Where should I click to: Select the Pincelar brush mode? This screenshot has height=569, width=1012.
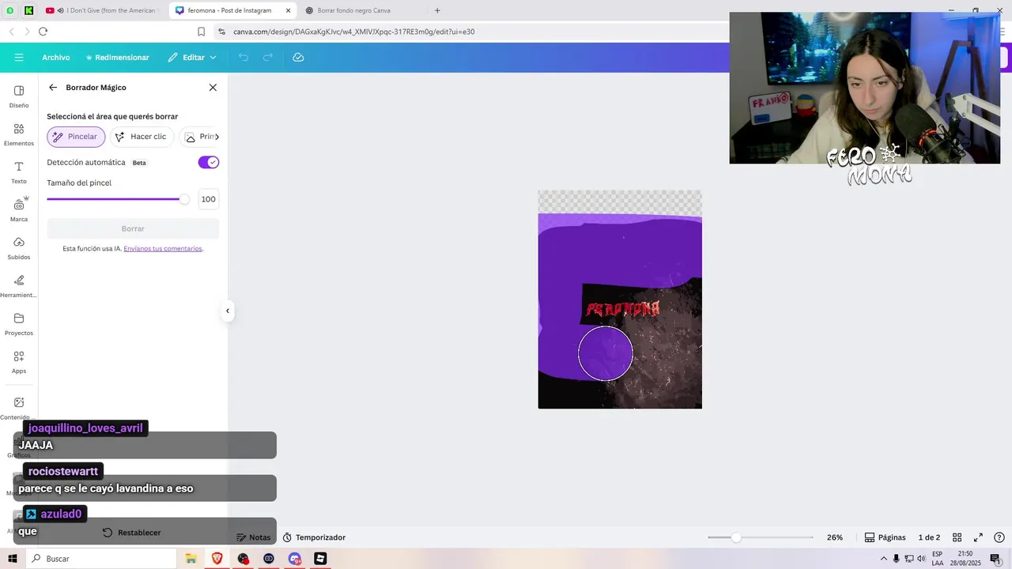pos(76,137)
